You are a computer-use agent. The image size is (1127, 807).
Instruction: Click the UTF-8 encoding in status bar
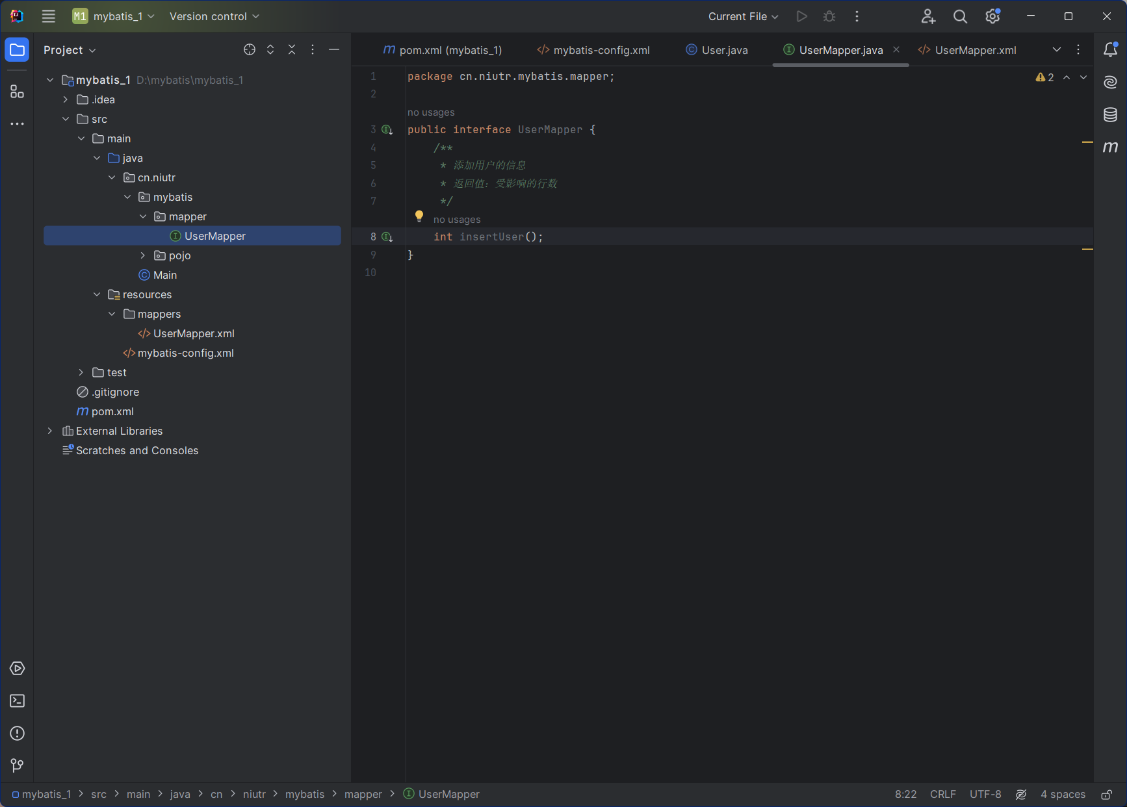(x=985, y=795)
